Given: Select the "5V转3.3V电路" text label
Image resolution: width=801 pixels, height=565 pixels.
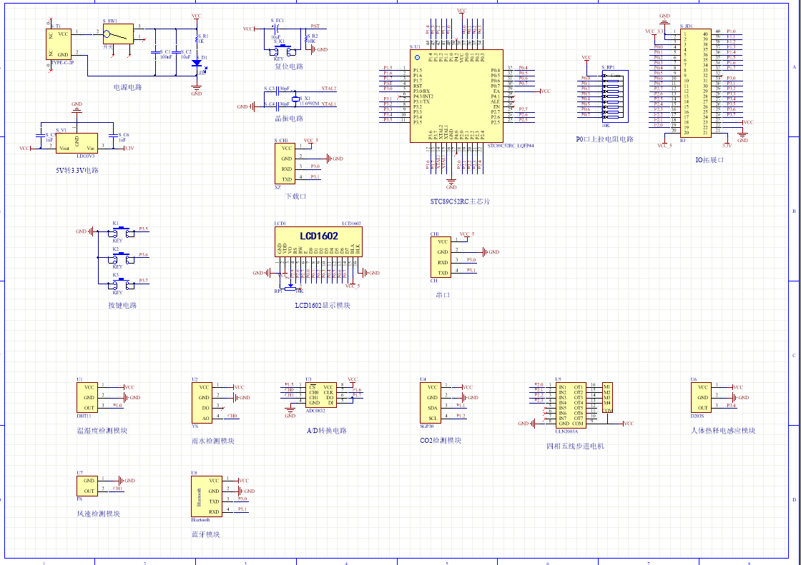Looking at the screenshot, I should pos(77,171).
